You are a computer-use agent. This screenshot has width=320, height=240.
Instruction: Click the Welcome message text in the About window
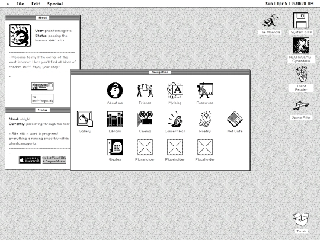tap(42, 62)
